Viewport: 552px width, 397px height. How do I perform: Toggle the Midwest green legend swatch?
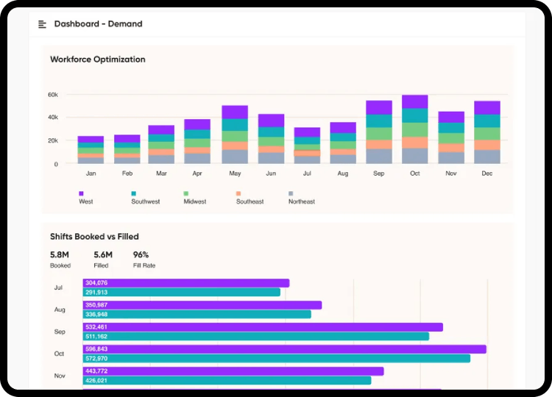(x=186, y=193)
